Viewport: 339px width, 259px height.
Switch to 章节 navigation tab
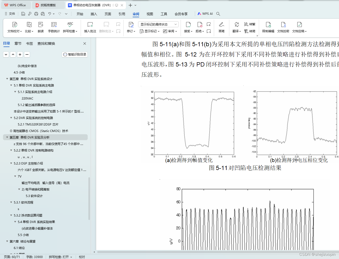(18, 43)
